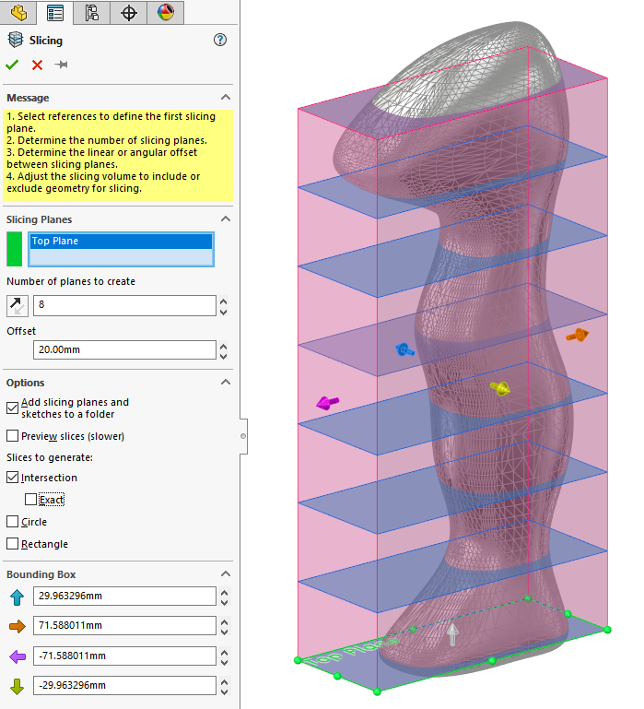Enable Preview slices (slower) checkbox
644x709 pixels.
[12, 436]
